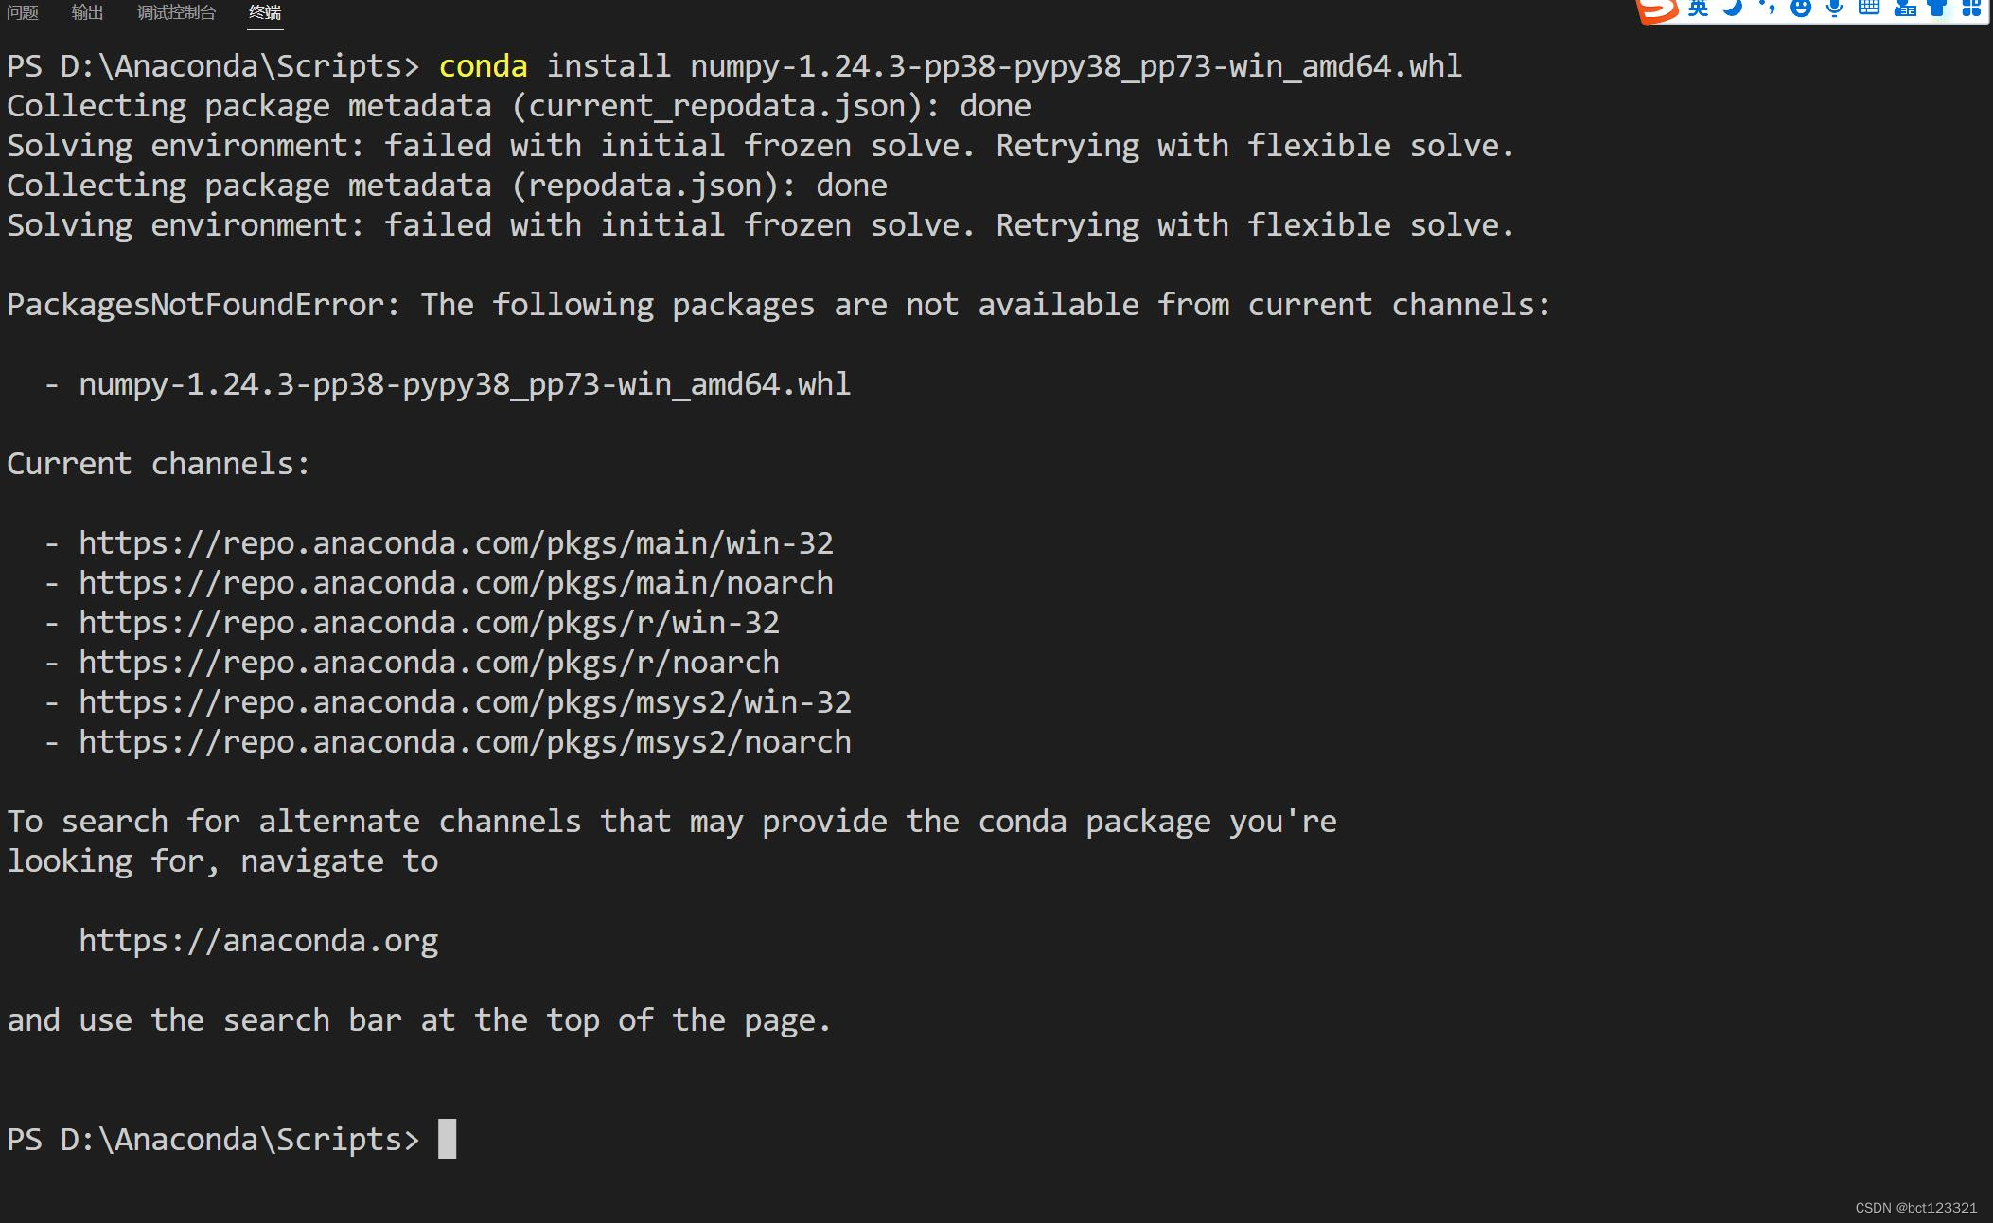Screen dimensions: 1993x1223
Task: Open the Sogou emoji picker
Action: [1801, 9]
